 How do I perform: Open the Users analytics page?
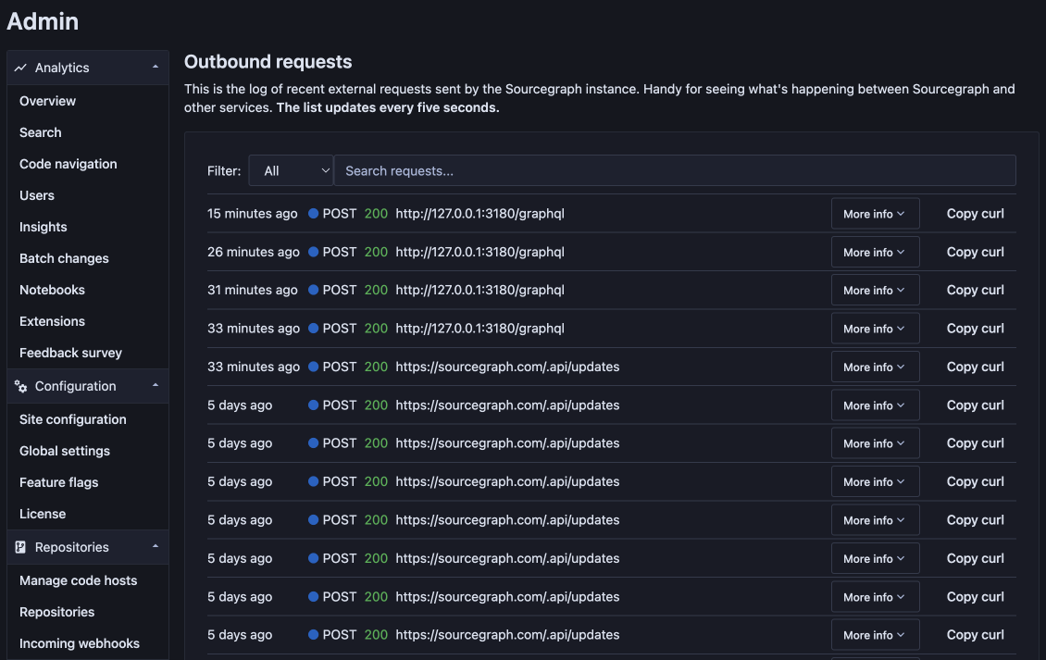(37, 195)
